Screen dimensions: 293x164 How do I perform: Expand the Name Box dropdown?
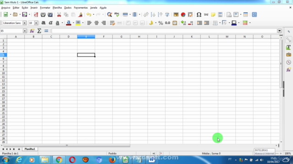pyautogui.click(x=25, y=31)
